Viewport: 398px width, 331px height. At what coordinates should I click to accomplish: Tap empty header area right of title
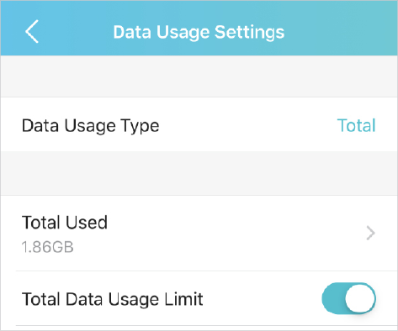[x=339, y=32]
